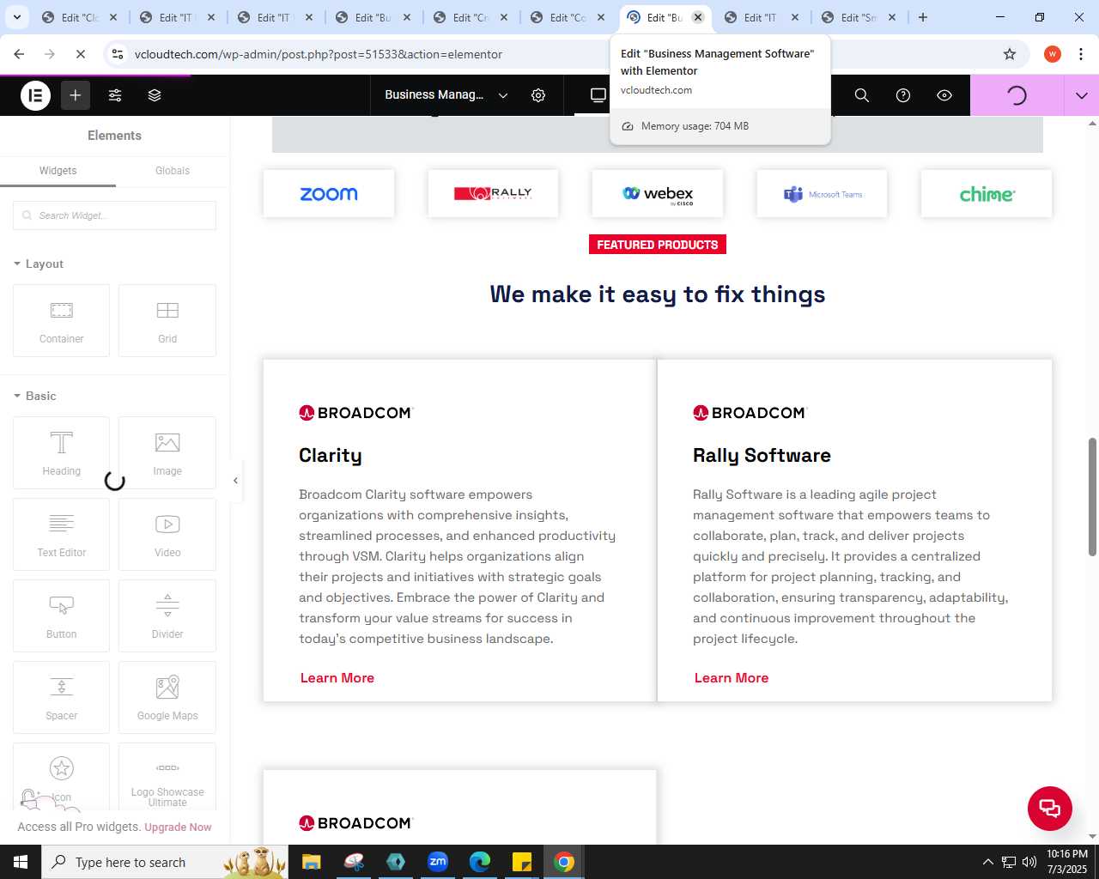Focus the Search Widget field
Image resolution: width=1099 pixels, height=879 pixels.
tap(114, 215)
